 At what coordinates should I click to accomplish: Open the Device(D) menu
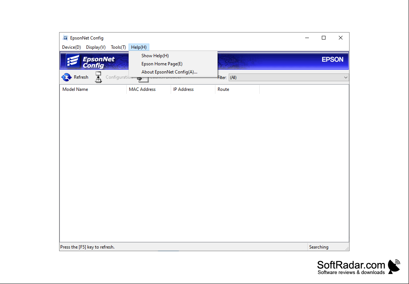point(71,47)
